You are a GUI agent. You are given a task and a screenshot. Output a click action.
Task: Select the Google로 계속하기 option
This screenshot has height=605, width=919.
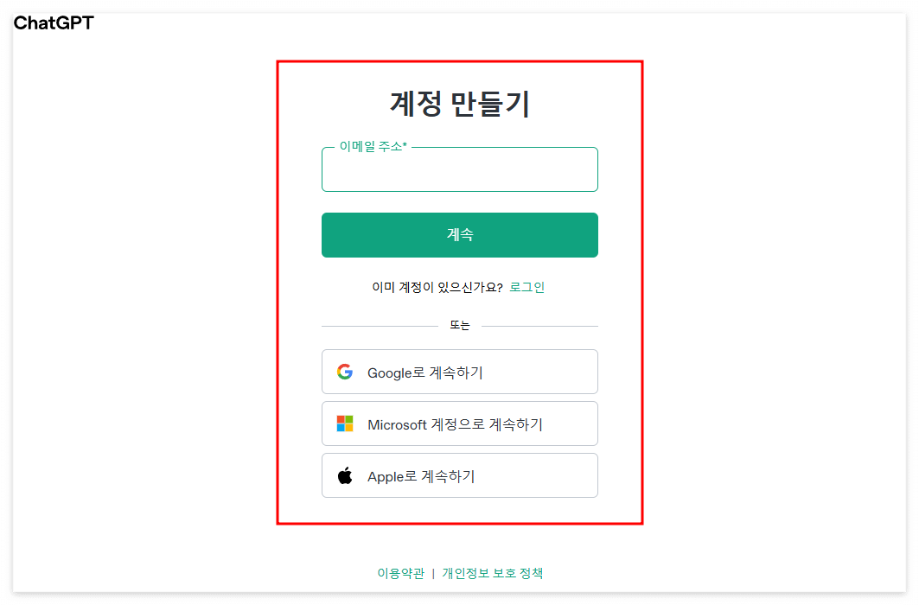[459, 372]
